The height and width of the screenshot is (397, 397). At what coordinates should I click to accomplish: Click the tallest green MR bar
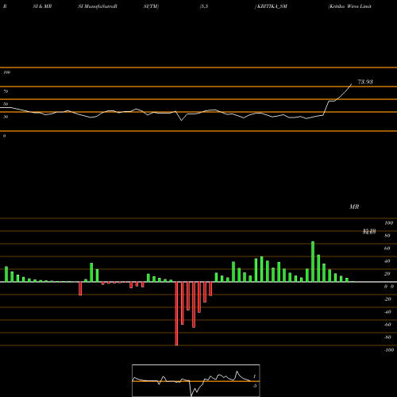pos(313,262)
